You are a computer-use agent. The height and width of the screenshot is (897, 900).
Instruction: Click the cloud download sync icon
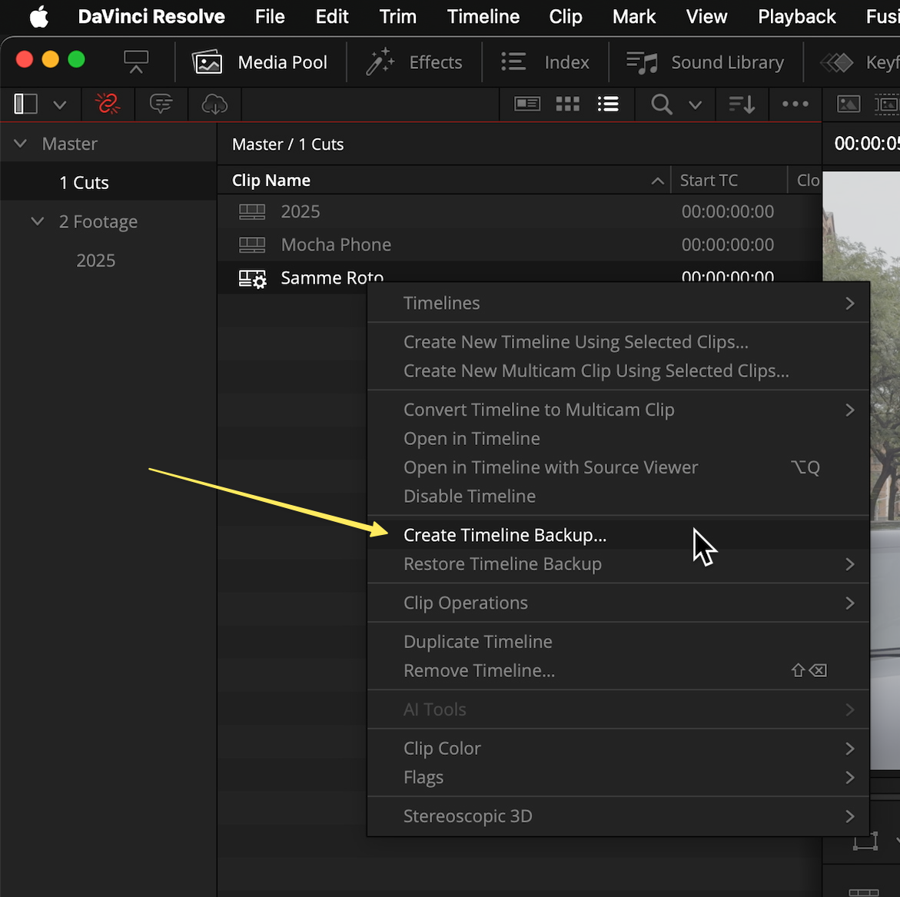click(214, 104)
